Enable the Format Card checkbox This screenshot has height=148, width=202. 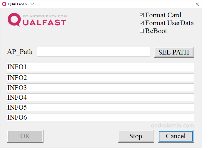click(x=142, y=15)
